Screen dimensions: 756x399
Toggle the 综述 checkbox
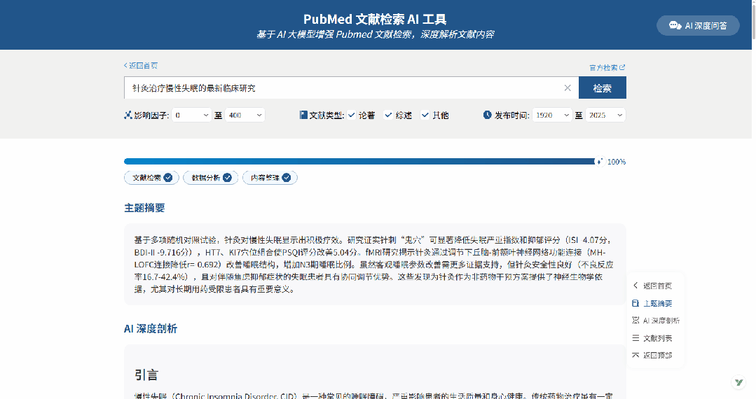[x=388, y=115]
